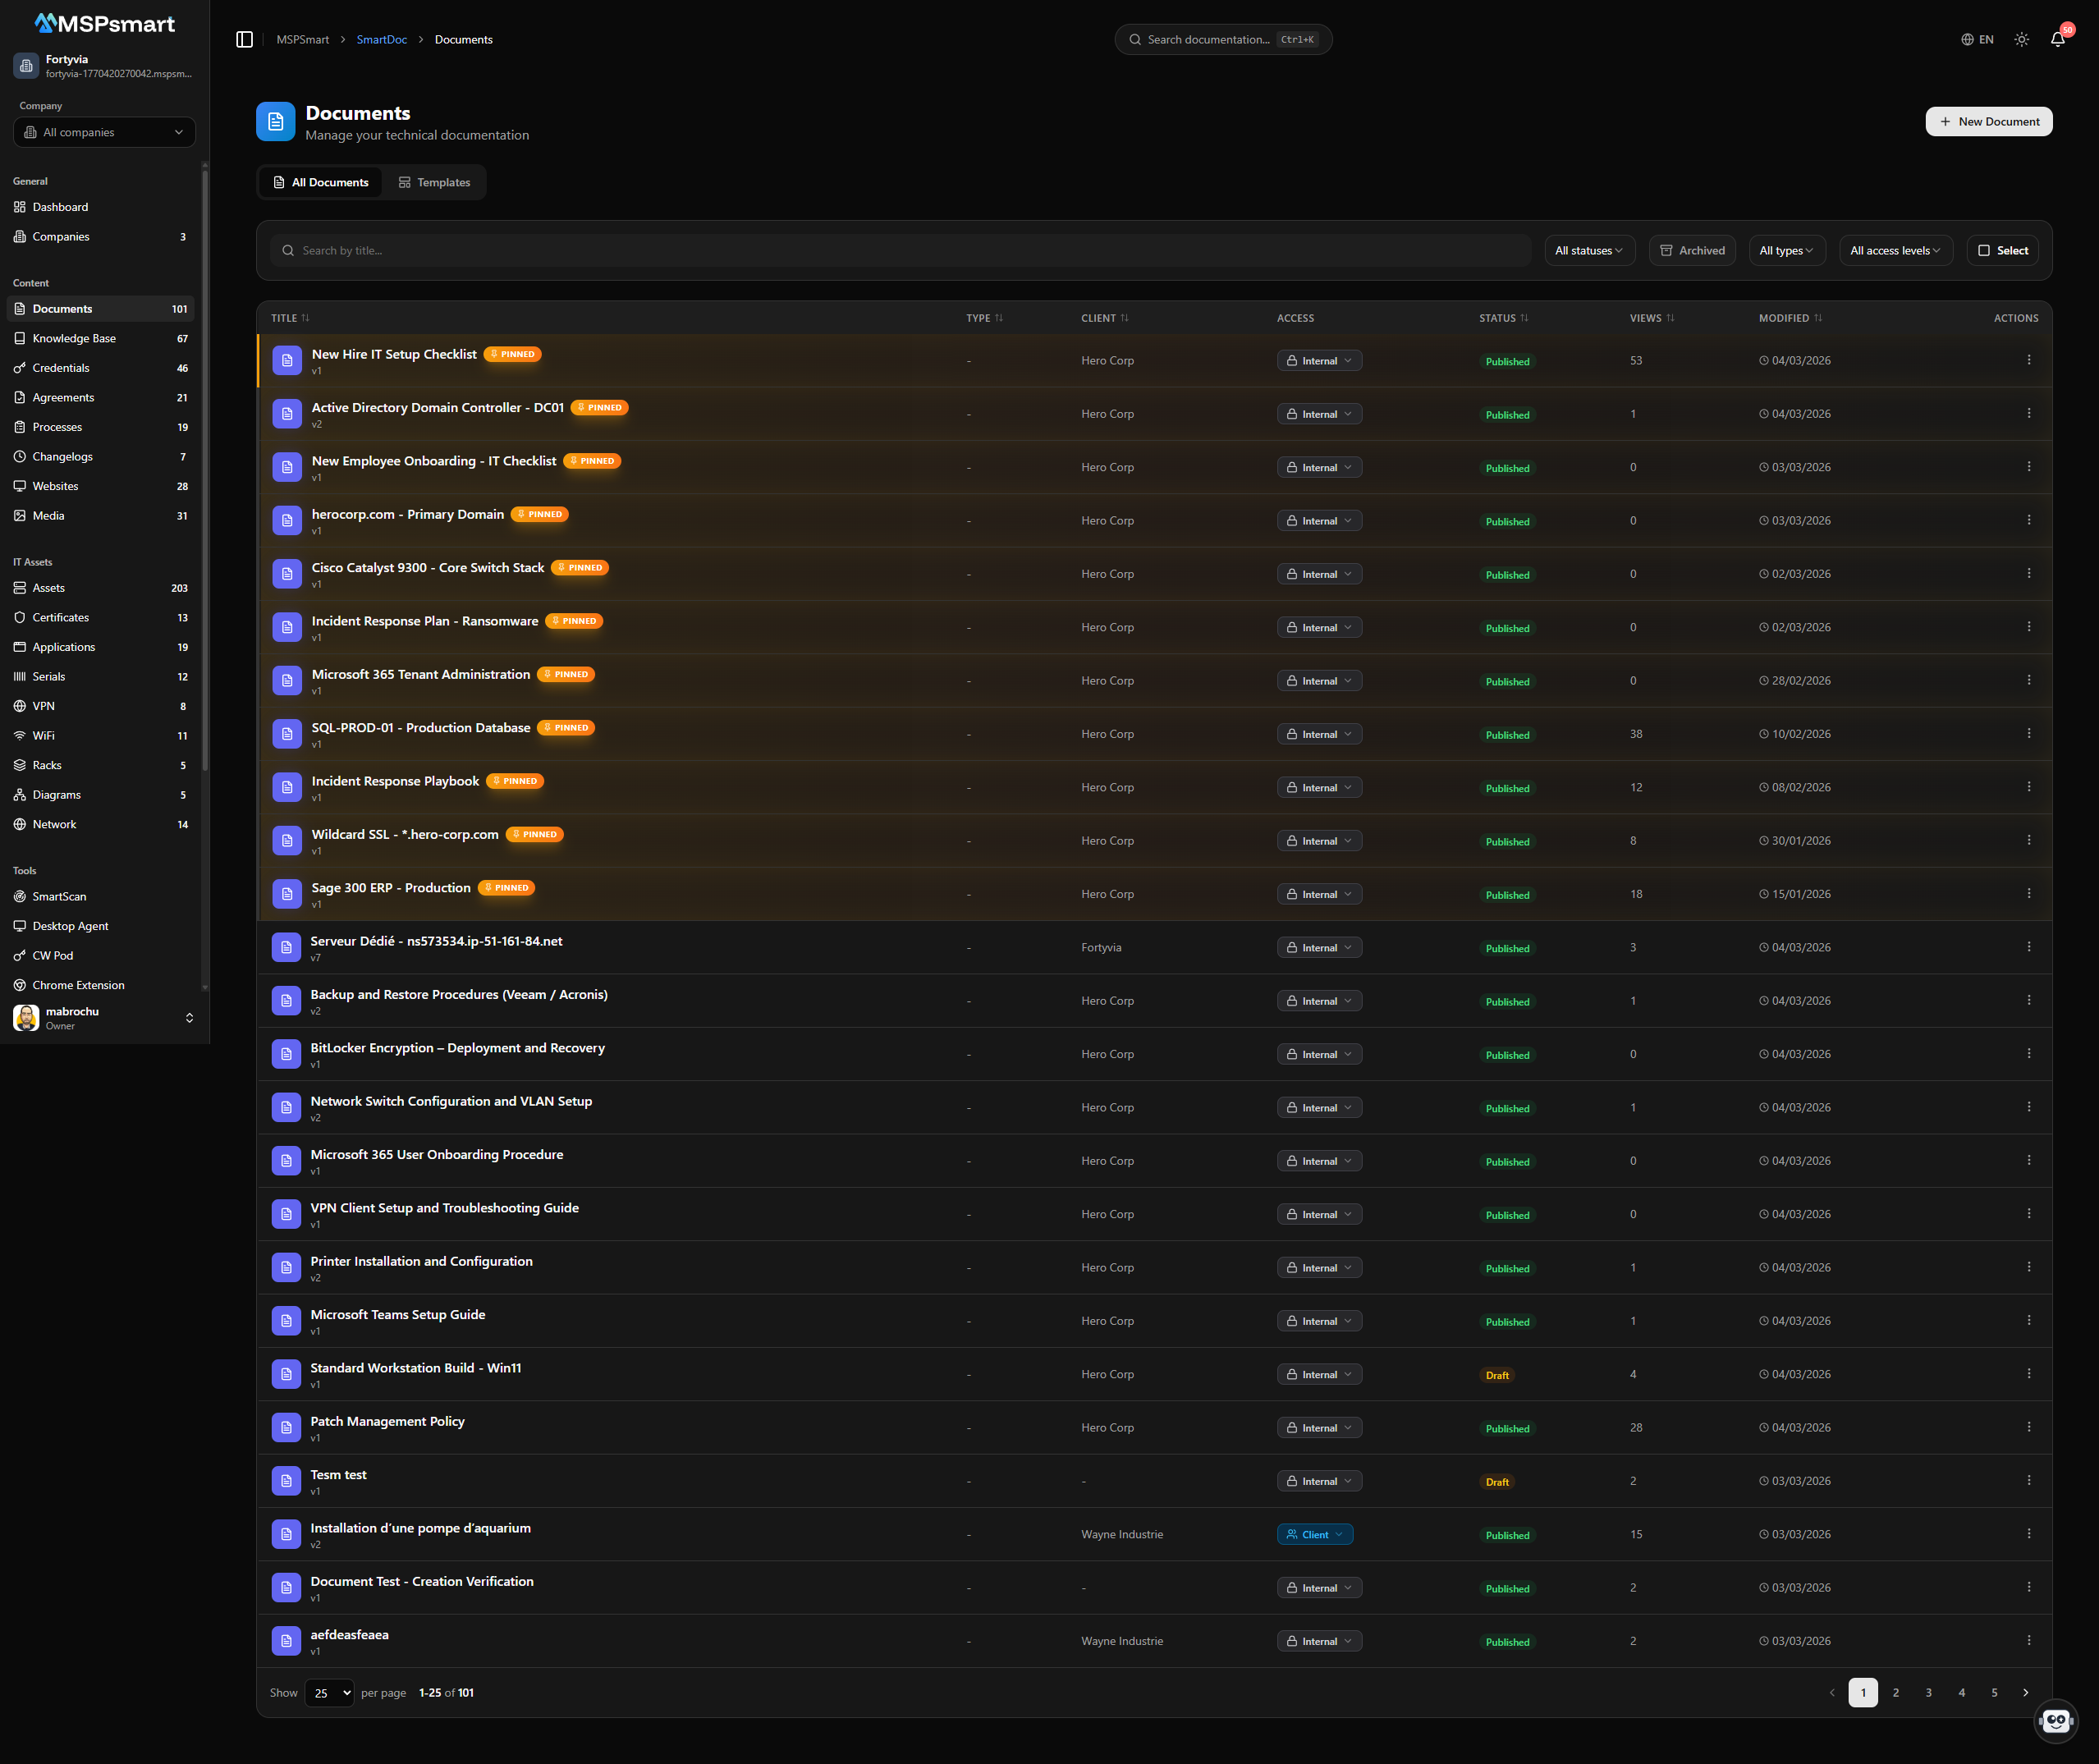
Task: Toggle the Archived filter
Action: coord(1692,251)
